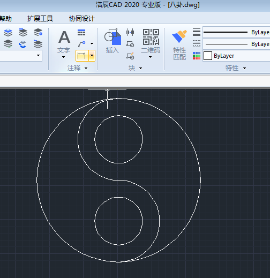Image resolution: width=270 pixels, height=278 pixels.
Task: Open the QR code (二维码) tool
Action: click(x=151, y=37)
